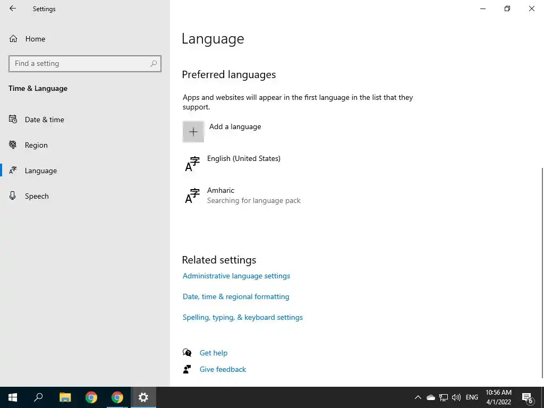Go back using the Settings back arrow
The height and width of the screenshot is (408, 544).
[13, 8]
